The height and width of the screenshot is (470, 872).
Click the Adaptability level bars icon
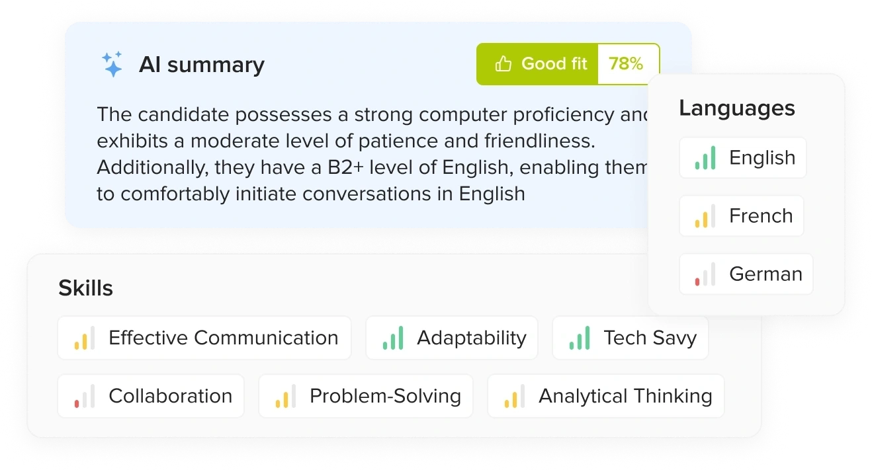(x=393, y=338)
